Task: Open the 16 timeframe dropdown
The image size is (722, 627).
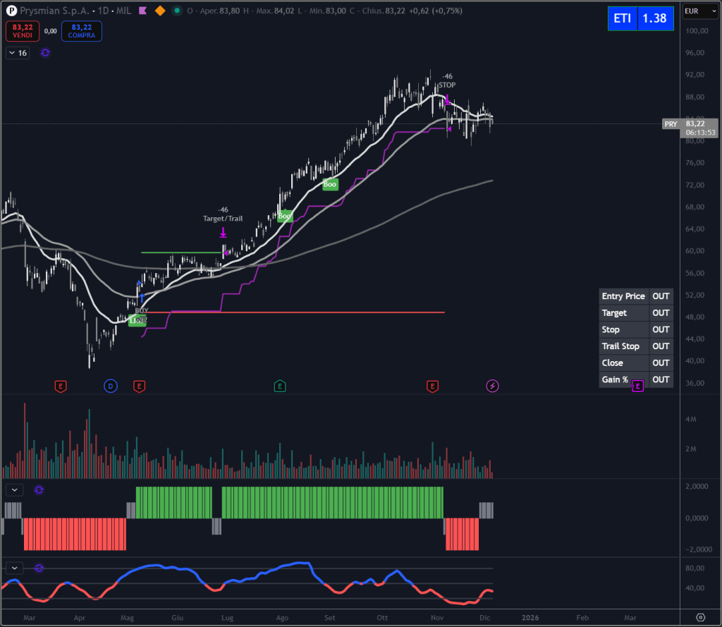Action: (x=17, y=53)
